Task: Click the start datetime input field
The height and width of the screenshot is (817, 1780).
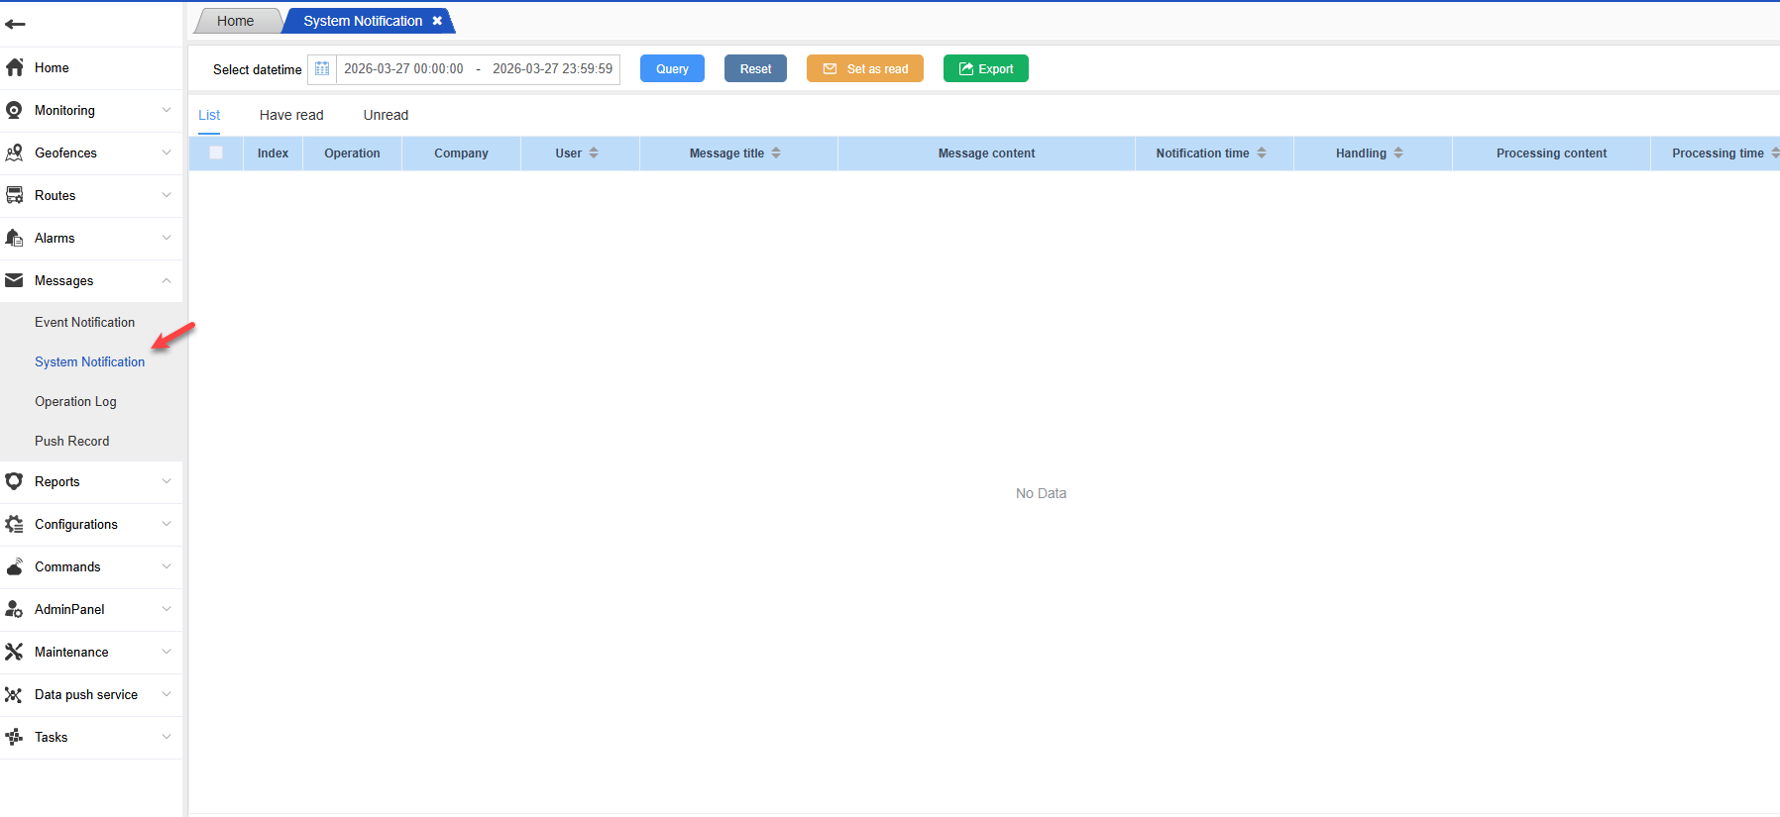Action: pyautogui.click(x=403, y=69)
